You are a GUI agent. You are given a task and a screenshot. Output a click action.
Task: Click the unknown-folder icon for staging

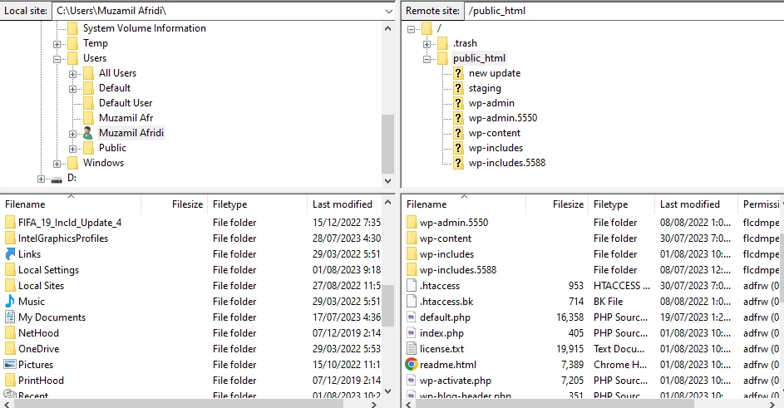pyautogui.click(x=458, y=88)
